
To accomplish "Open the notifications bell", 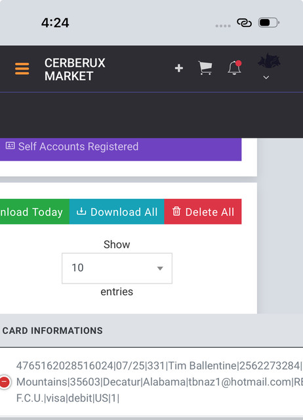I will point(235,68).
